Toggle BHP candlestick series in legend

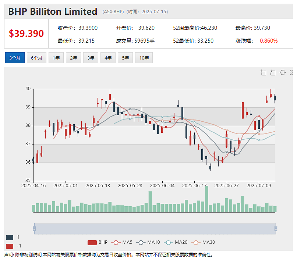[x=98, y=242]
